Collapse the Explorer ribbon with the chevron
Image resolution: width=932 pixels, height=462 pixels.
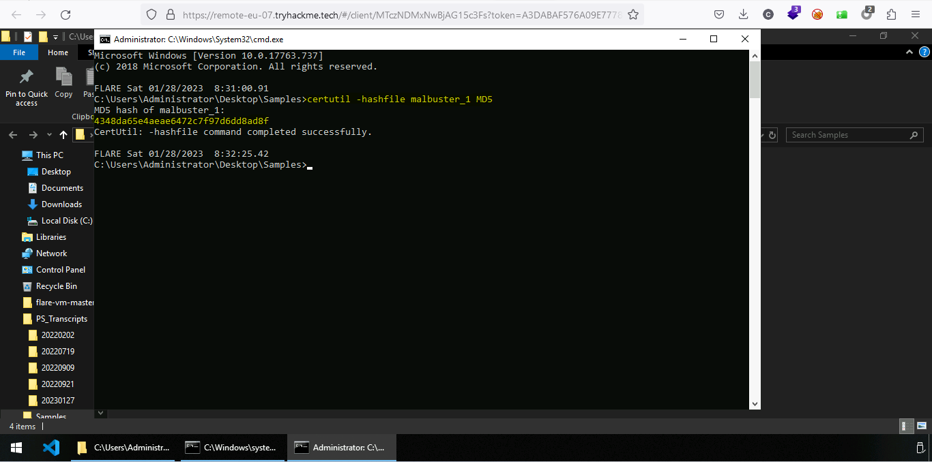point(909,52)
